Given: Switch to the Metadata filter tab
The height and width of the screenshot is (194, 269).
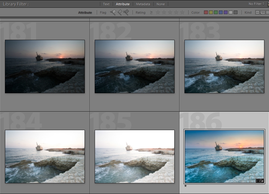Looking at the screenshot, I should [x=143, y=4].
